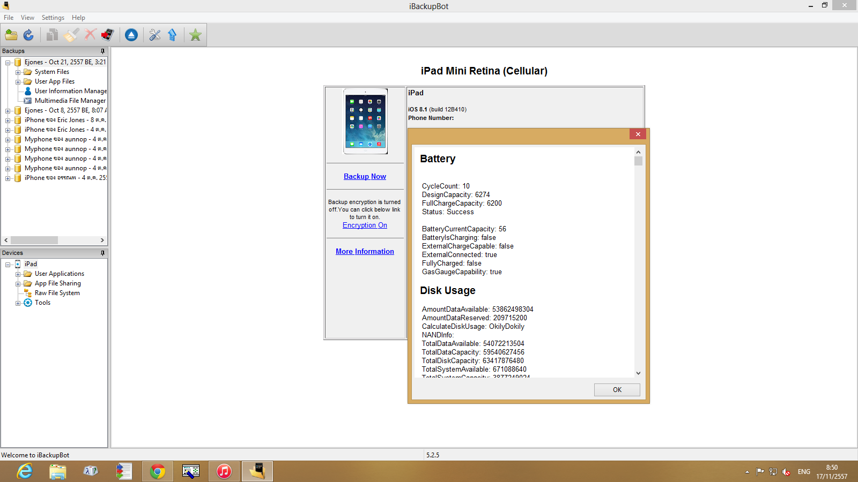Open the File menu
The height and width of the screenshot is (482, 858).
tap(9, 18)
